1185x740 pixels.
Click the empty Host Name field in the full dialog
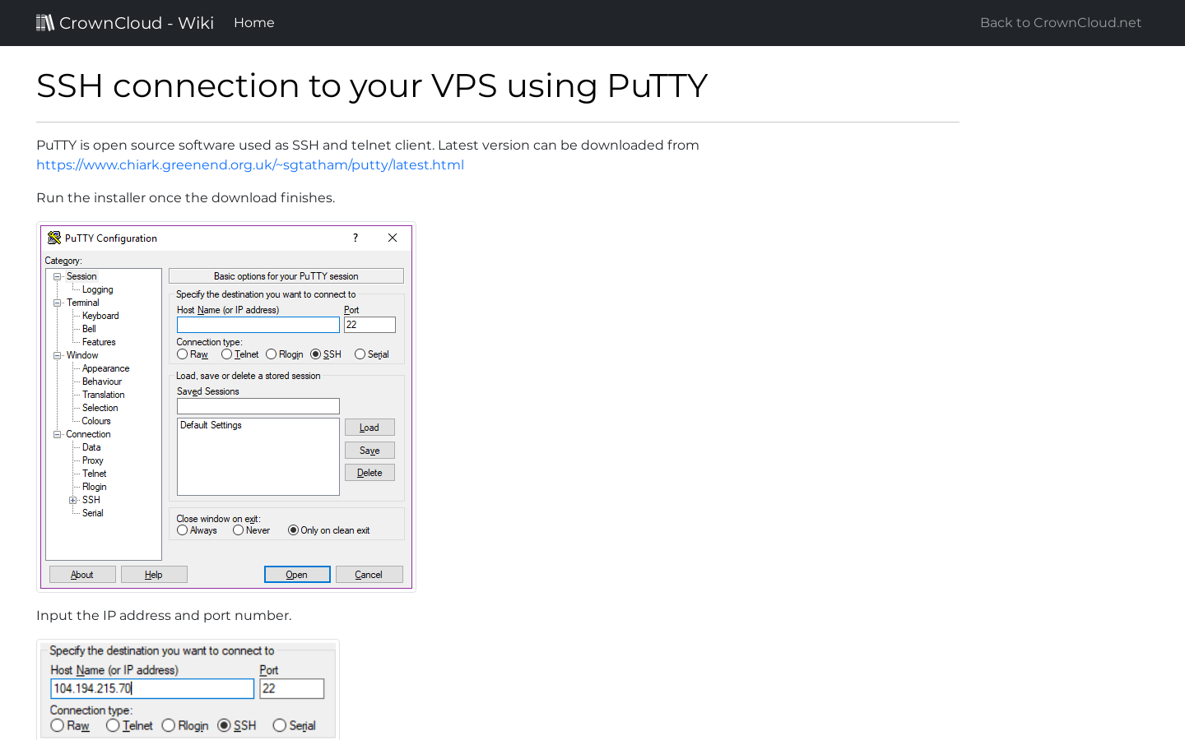(258, 325)
